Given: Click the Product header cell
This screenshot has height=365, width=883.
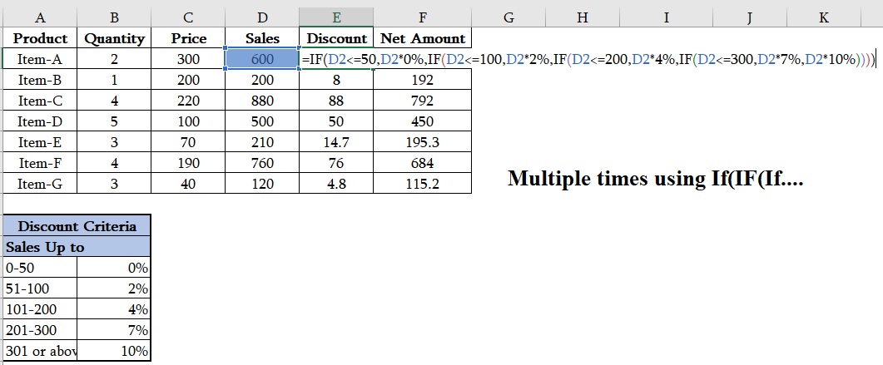Looking at the screenshot, I should coord(40,38).
